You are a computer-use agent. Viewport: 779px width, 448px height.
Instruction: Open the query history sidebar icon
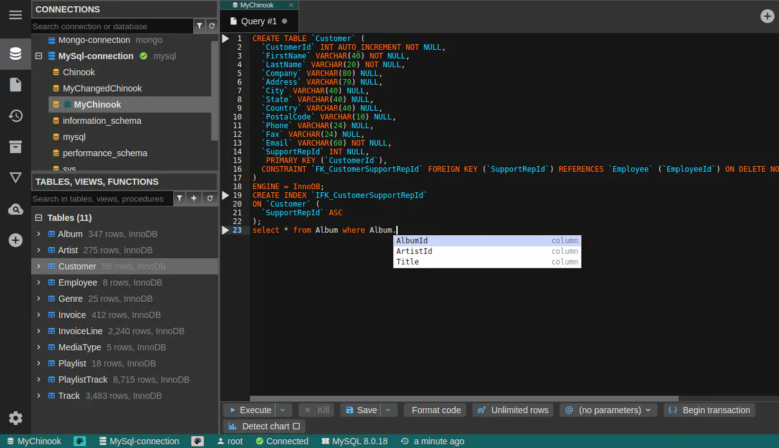coord(16,116)
